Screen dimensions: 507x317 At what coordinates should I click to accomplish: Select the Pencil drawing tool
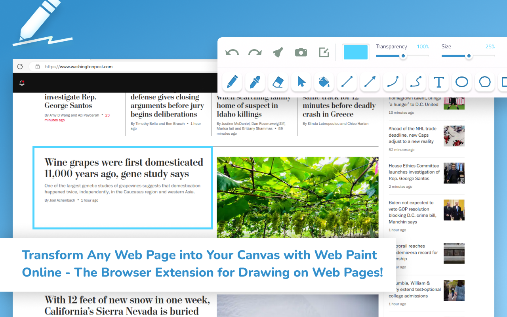(232, 82)
